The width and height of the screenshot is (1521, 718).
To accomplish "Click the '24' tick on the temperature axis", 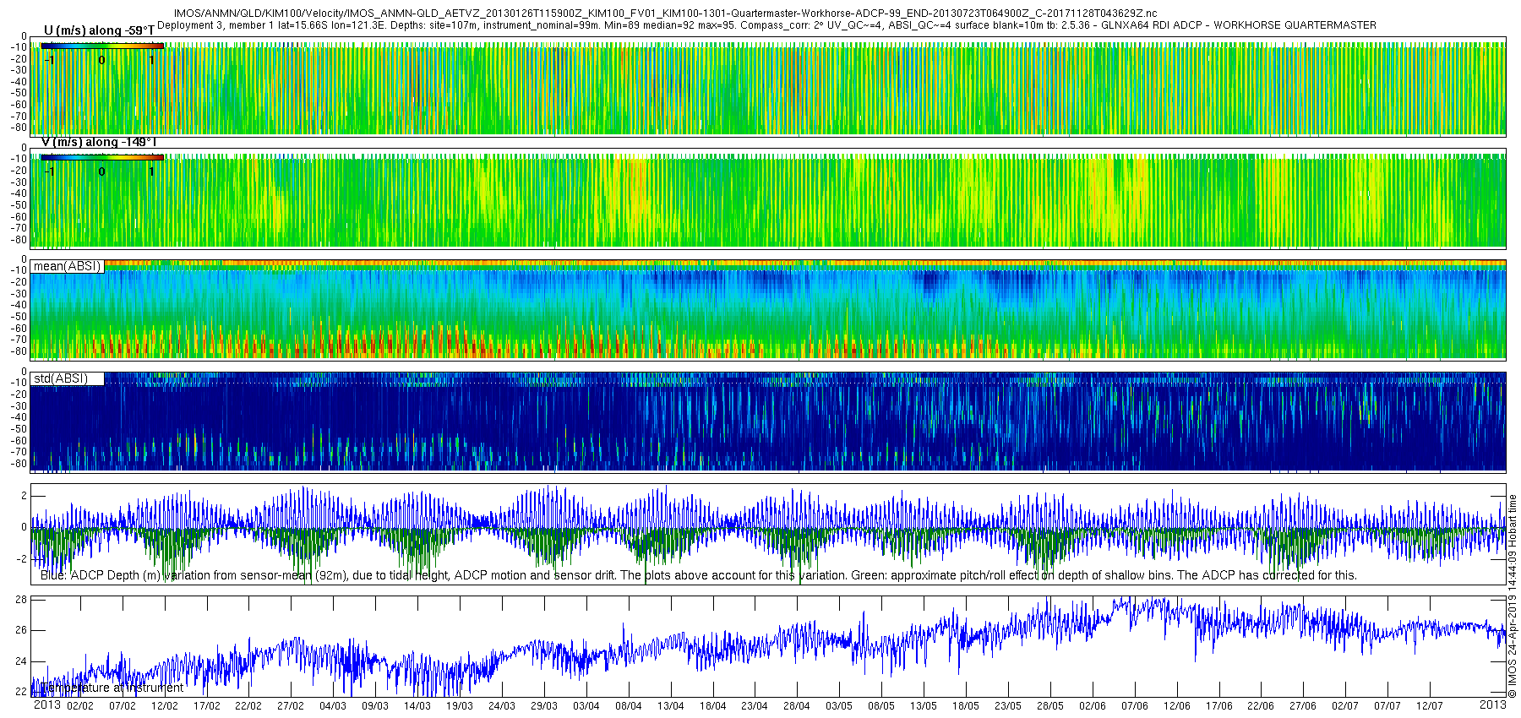I will (x=21, y=661).
